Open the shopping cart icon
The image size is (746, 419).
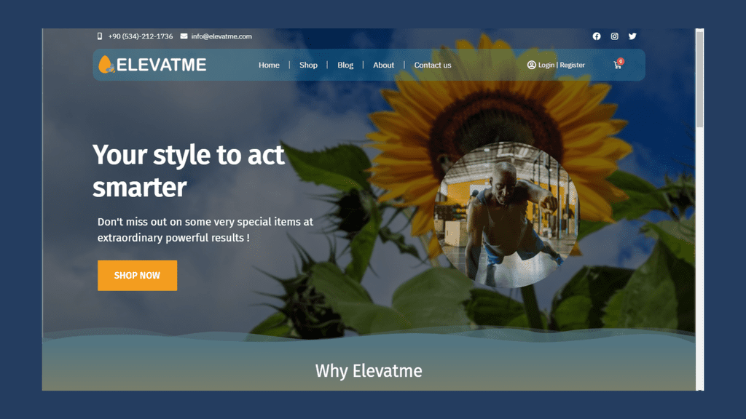(618, 64)
